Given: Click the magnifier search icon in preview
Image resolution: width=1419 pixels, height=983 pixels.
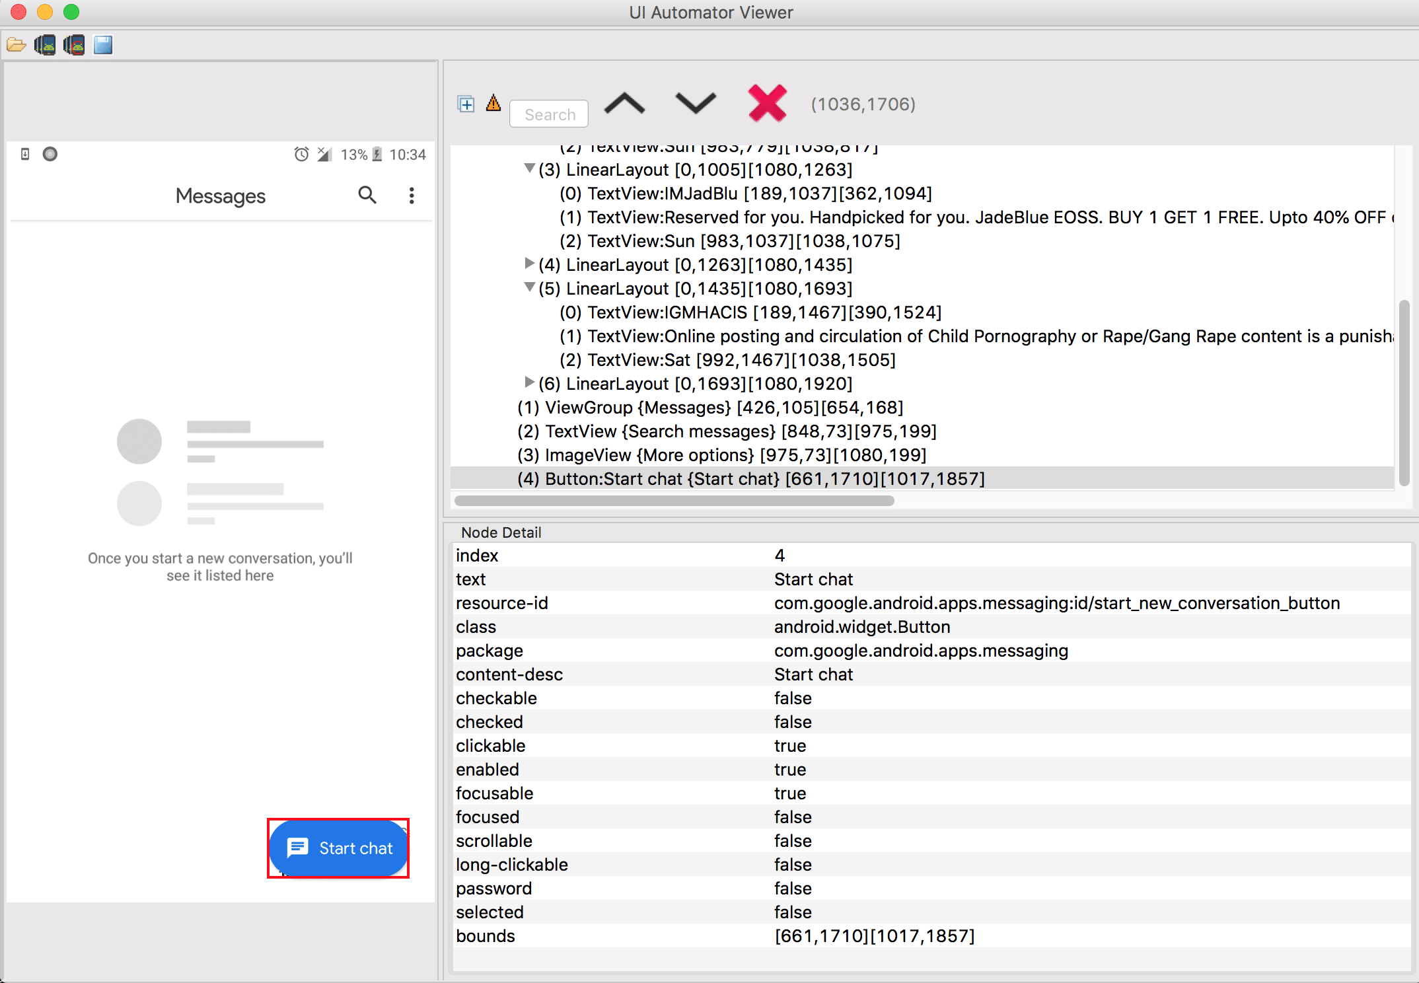Looking at the screenshot, I should (x=367, y=195).
